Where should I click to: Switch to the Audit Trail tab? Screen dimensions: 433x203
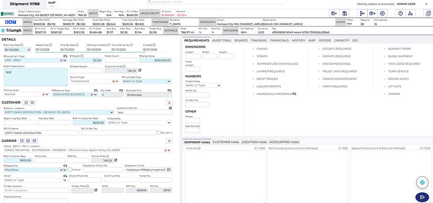point(222,41)
